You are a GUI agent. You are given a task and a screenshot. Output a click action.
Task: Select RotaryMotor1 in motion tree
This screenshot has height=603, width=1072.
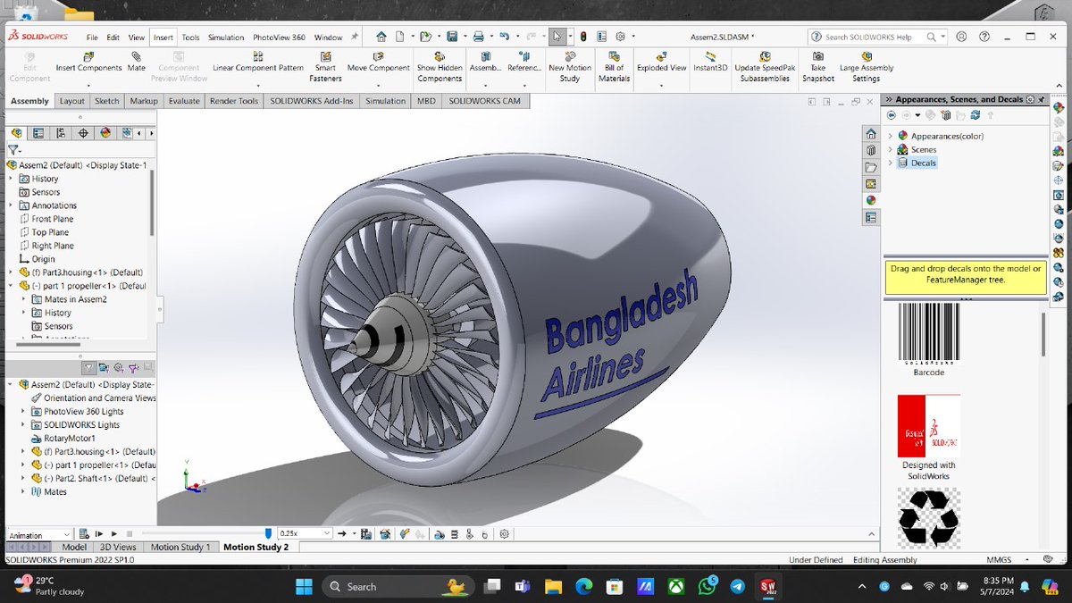coord(68,438)
